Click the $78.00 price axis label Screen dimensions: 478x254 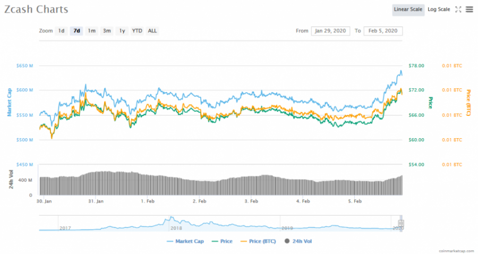coord(416,65)
